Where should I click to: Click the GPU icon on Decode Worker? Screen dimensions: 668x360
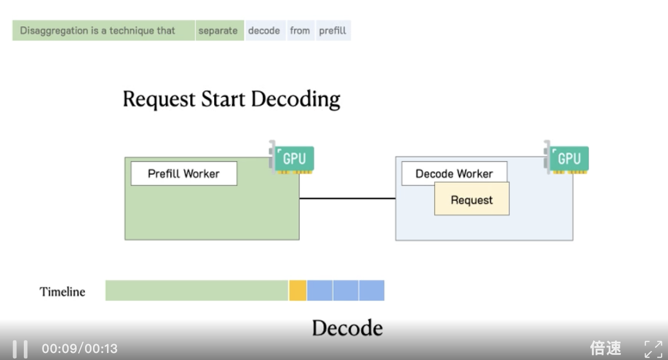pyautogui.click(x=568, y=158)
